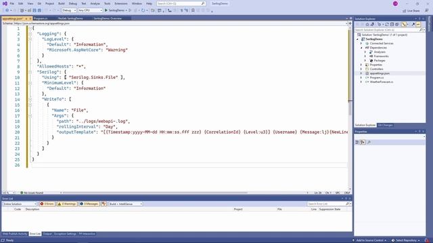Click the Search Solution Explorer field

390,30
